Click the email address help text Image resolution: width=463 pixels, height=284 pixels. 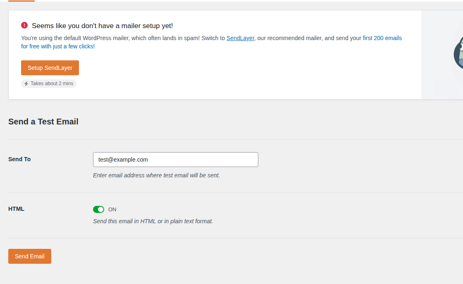[157, 175]
